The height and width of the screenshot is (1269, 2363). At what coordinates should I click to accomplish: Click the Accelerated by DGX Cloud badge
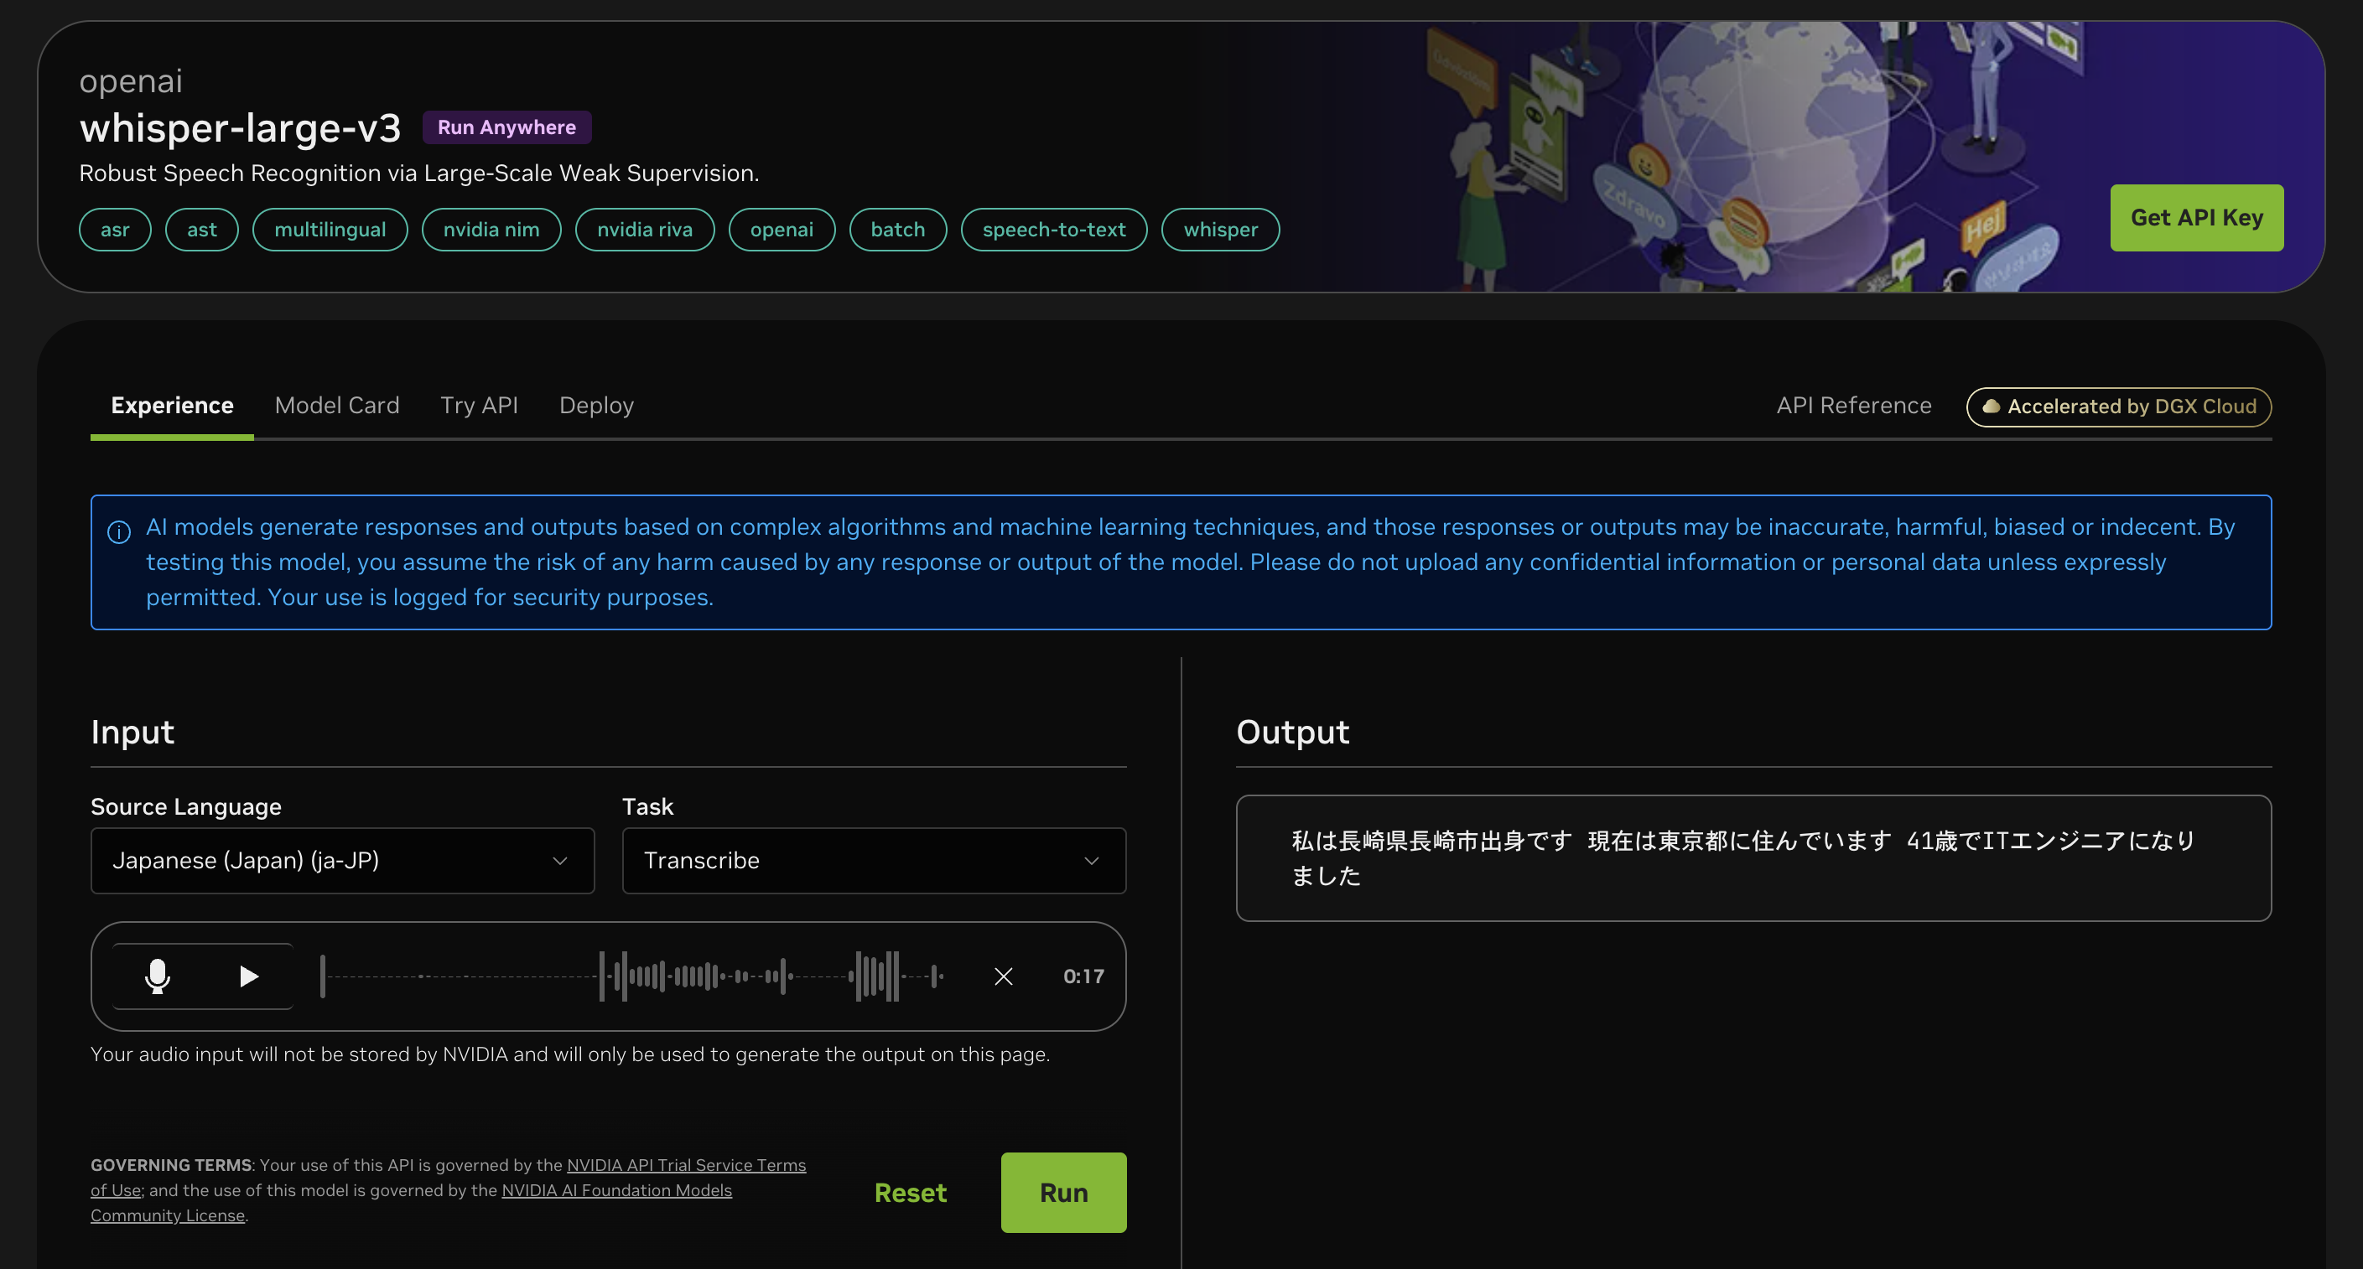(x=2118, y=407)
